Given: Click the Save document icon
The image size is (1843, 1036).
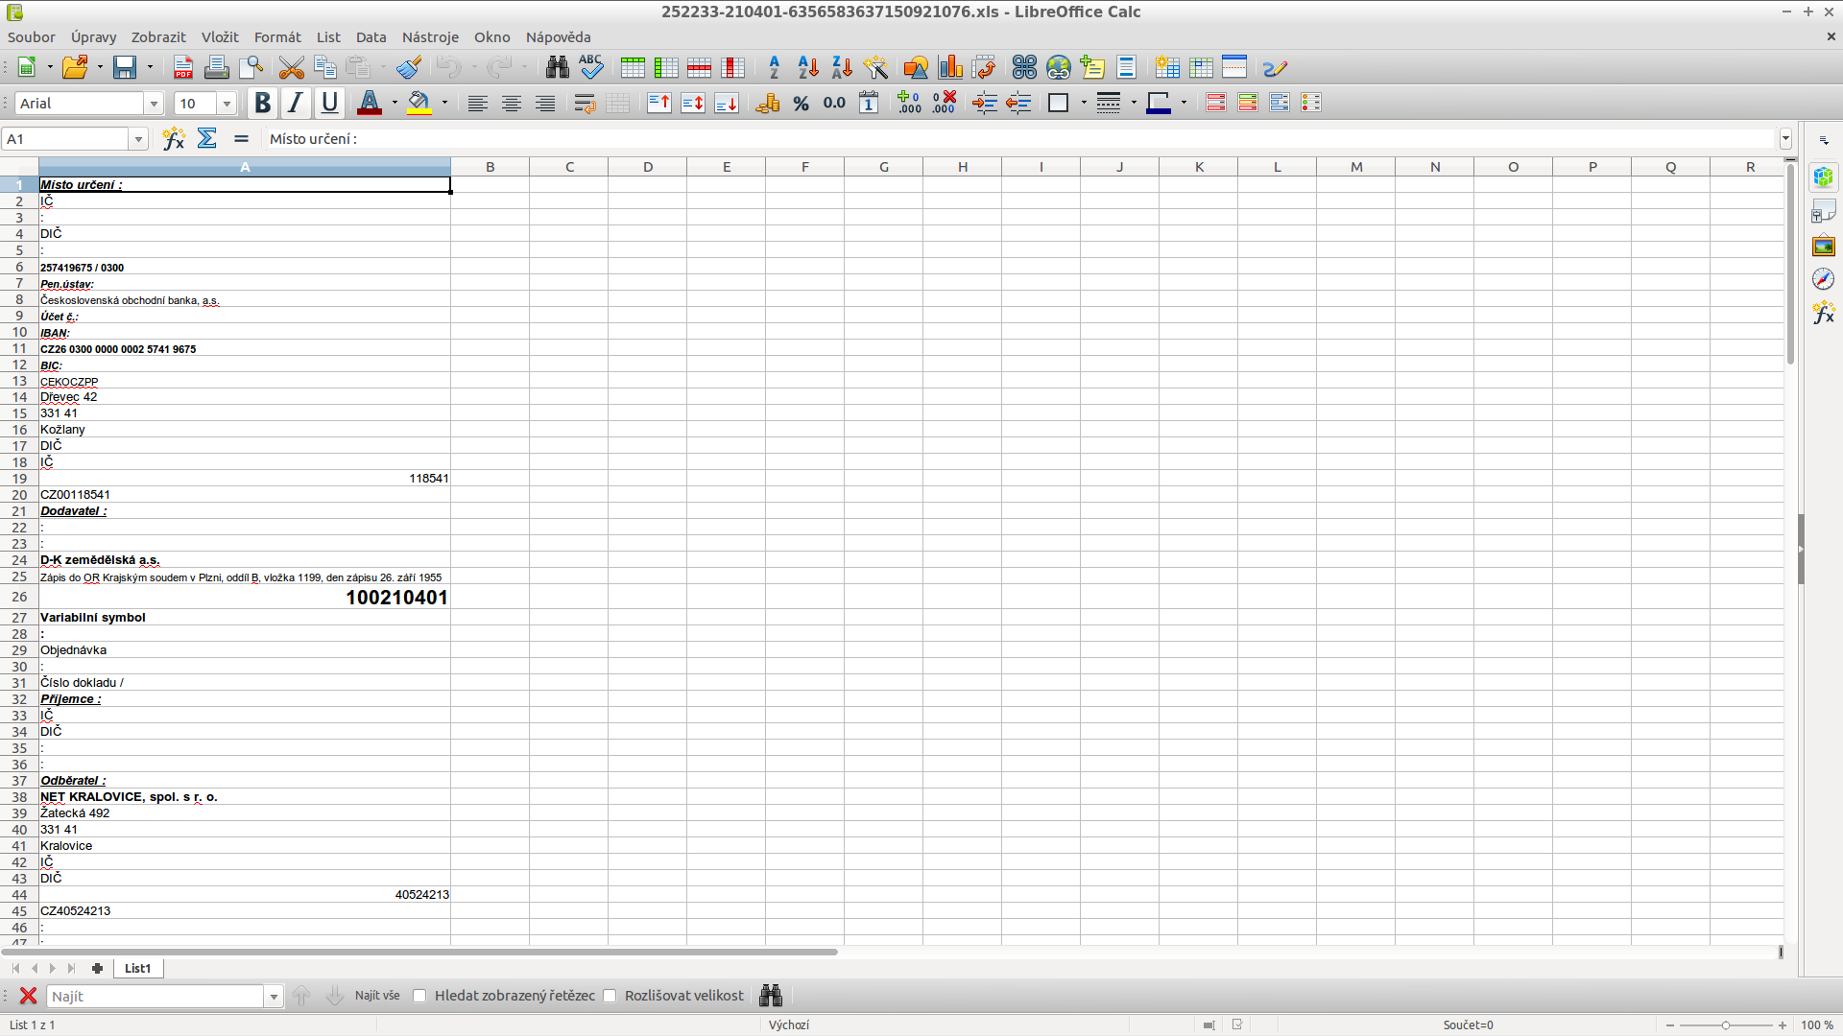Looking at the screenshot, I should (x=125, y=67).
